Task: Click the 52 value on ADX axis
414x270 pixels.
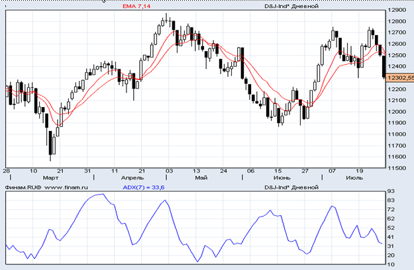Action: [x=391, y=228]
